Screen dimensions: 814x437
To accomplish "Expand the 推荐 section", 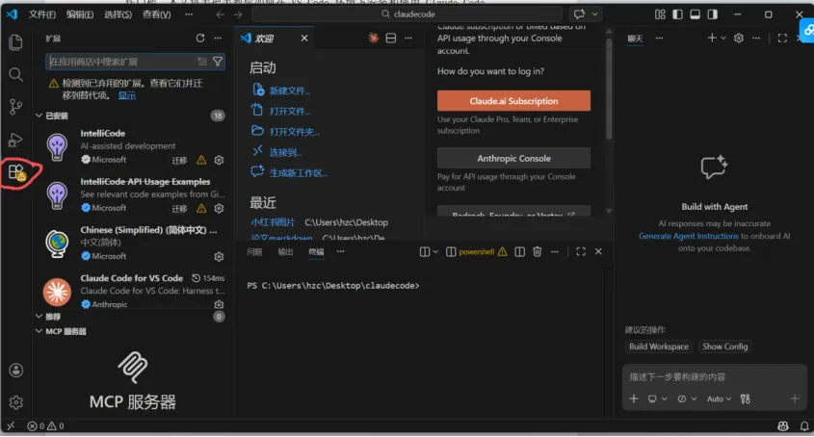I will (x=39, y=316).
